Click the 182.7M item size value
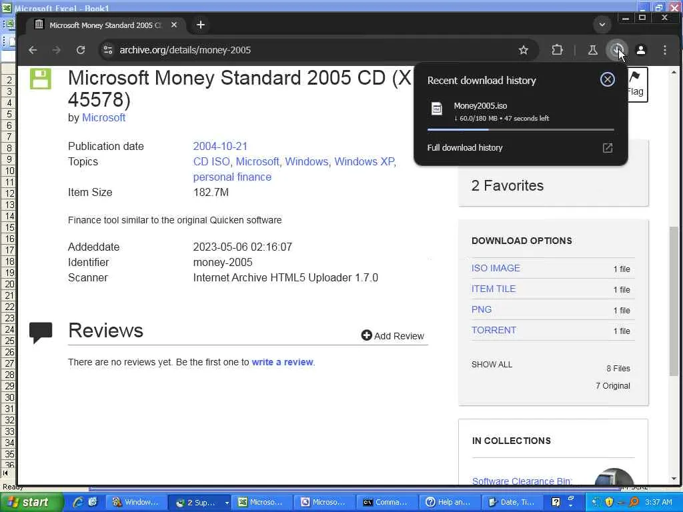683x512 pixels. pyautogui.click(x=211, y=193)
